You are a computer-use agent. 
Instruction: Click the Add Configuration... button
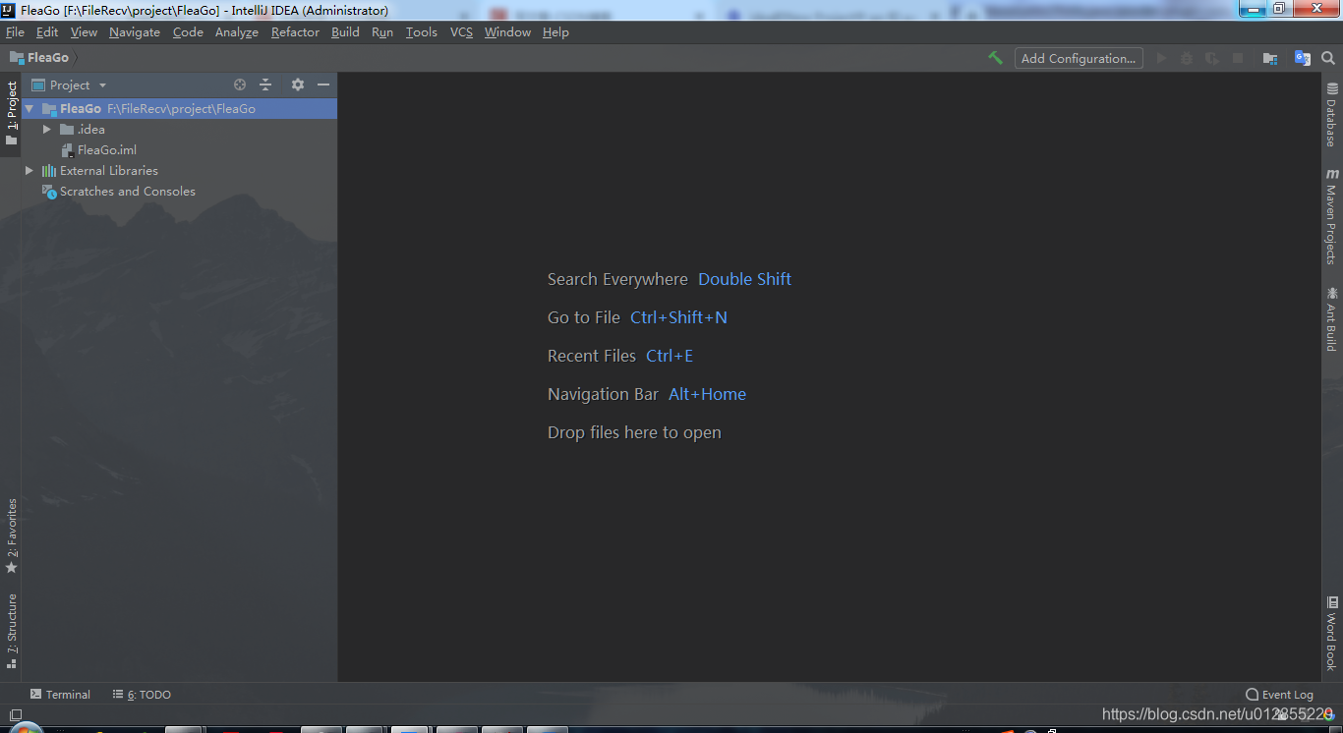pos(1079,58)
